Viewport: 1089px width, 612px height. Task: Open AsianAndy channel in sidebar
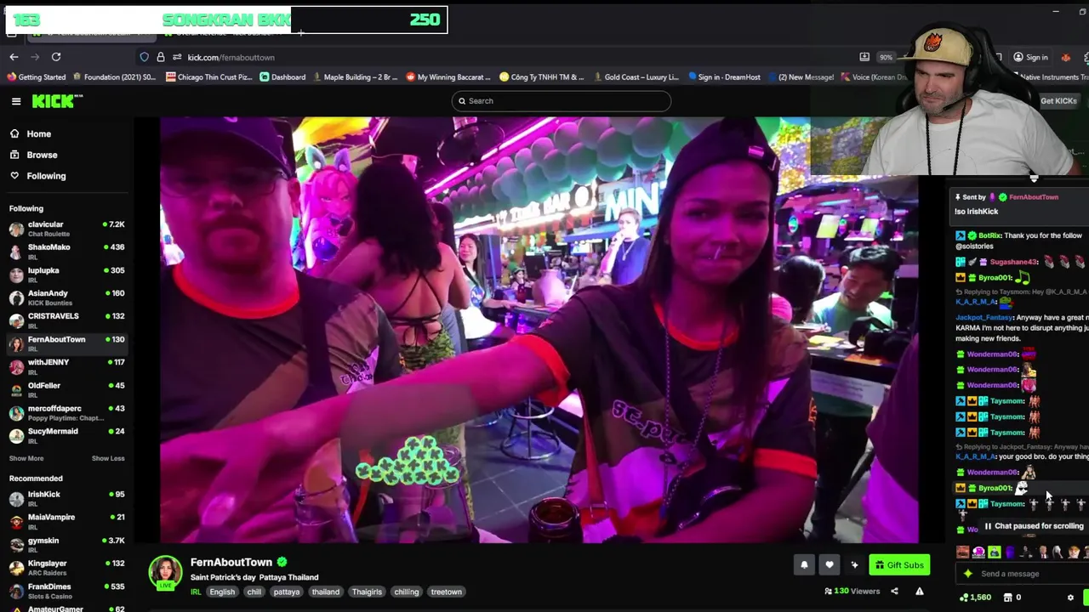67,297
